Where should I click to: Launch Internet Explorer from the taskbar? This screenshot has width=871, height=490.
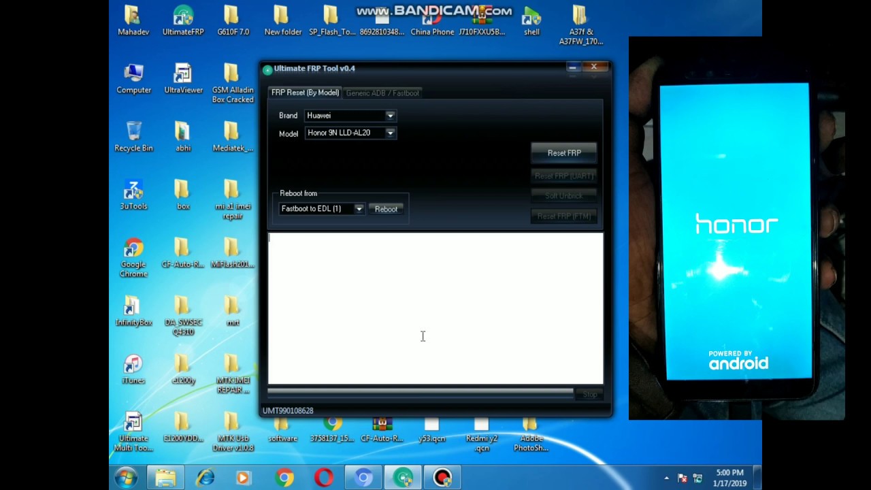click(x=205, y=478)
